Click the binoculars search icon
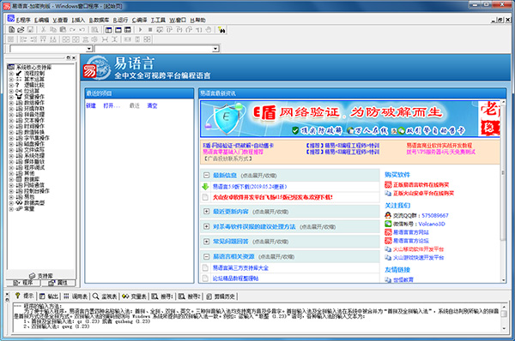The image size is (515, 341). click(221, 30)
